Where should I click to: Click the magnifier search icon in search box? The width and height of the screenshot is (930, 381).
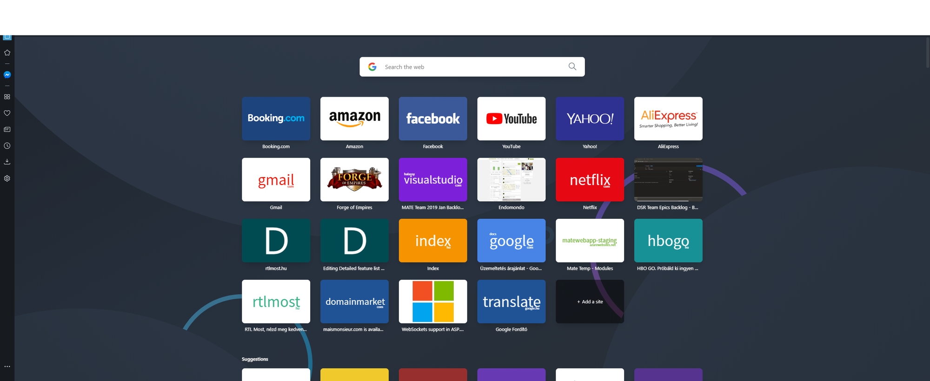(x=572, y=66)
